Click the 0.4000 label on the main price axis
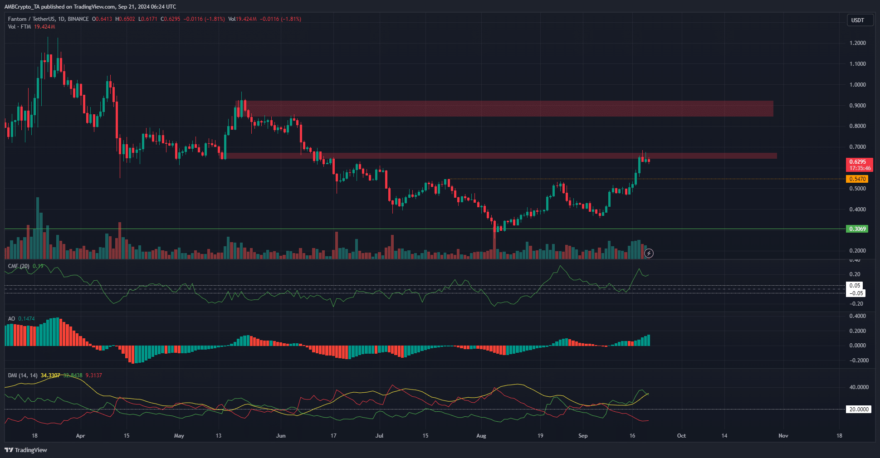880x458 pixels. click(858, 210)
